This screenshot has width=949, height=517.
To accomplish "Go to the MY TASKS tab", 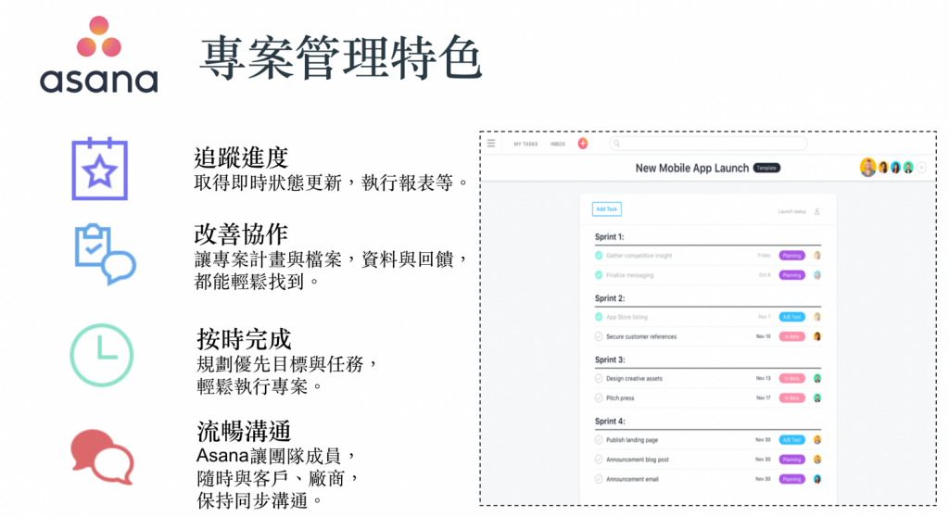I will tap(525, 145).
